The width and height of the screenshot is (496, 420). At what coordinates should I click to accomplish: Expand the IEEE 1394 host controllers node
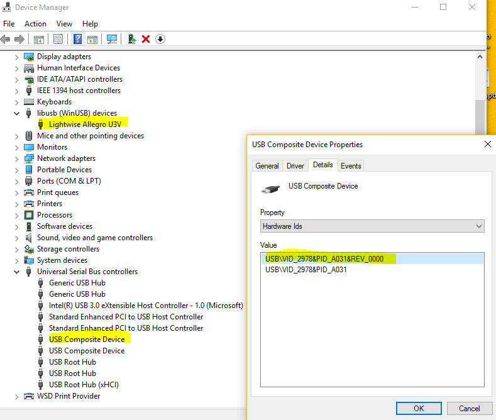coord(17,91)
